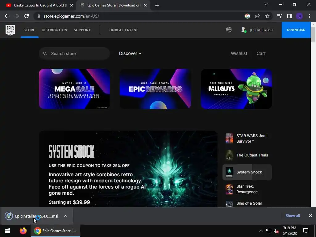This screenshot has width=316, height=237.
Task: Select STAR WARS Jedi: Survivor in list
Action: pyautogui.click(x=247, y=139)
